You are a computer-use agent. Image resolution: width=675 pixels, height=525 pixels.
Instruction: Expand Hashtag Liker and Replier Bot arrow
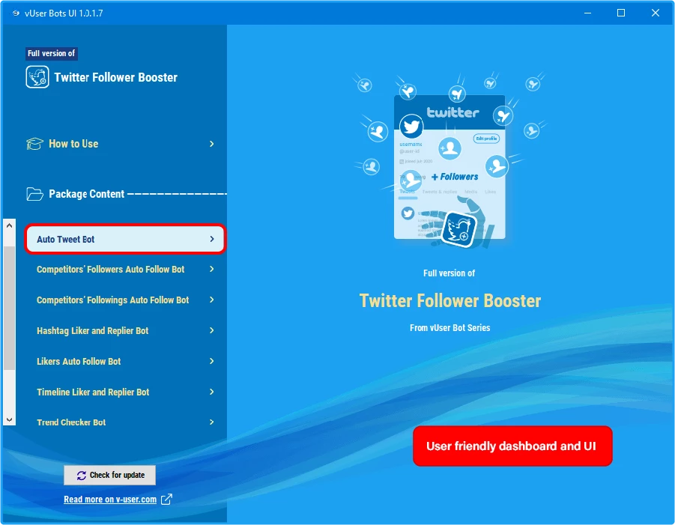coord(211,330)
